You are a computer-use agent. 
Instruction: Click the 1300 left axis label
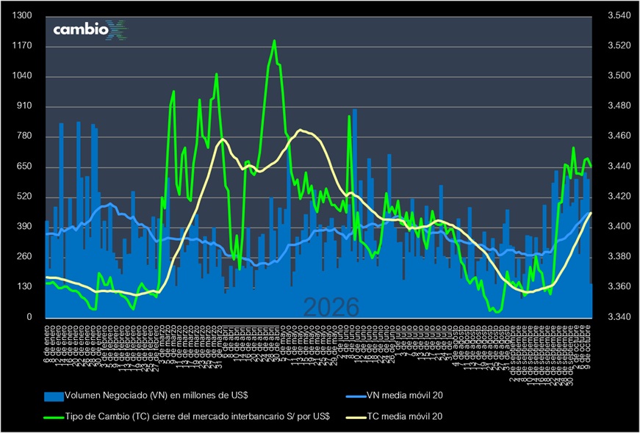23,16
